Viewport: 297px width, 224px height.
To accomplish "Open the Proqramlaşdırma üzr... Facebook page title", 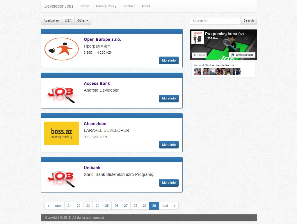I will [x=226, y=34].
